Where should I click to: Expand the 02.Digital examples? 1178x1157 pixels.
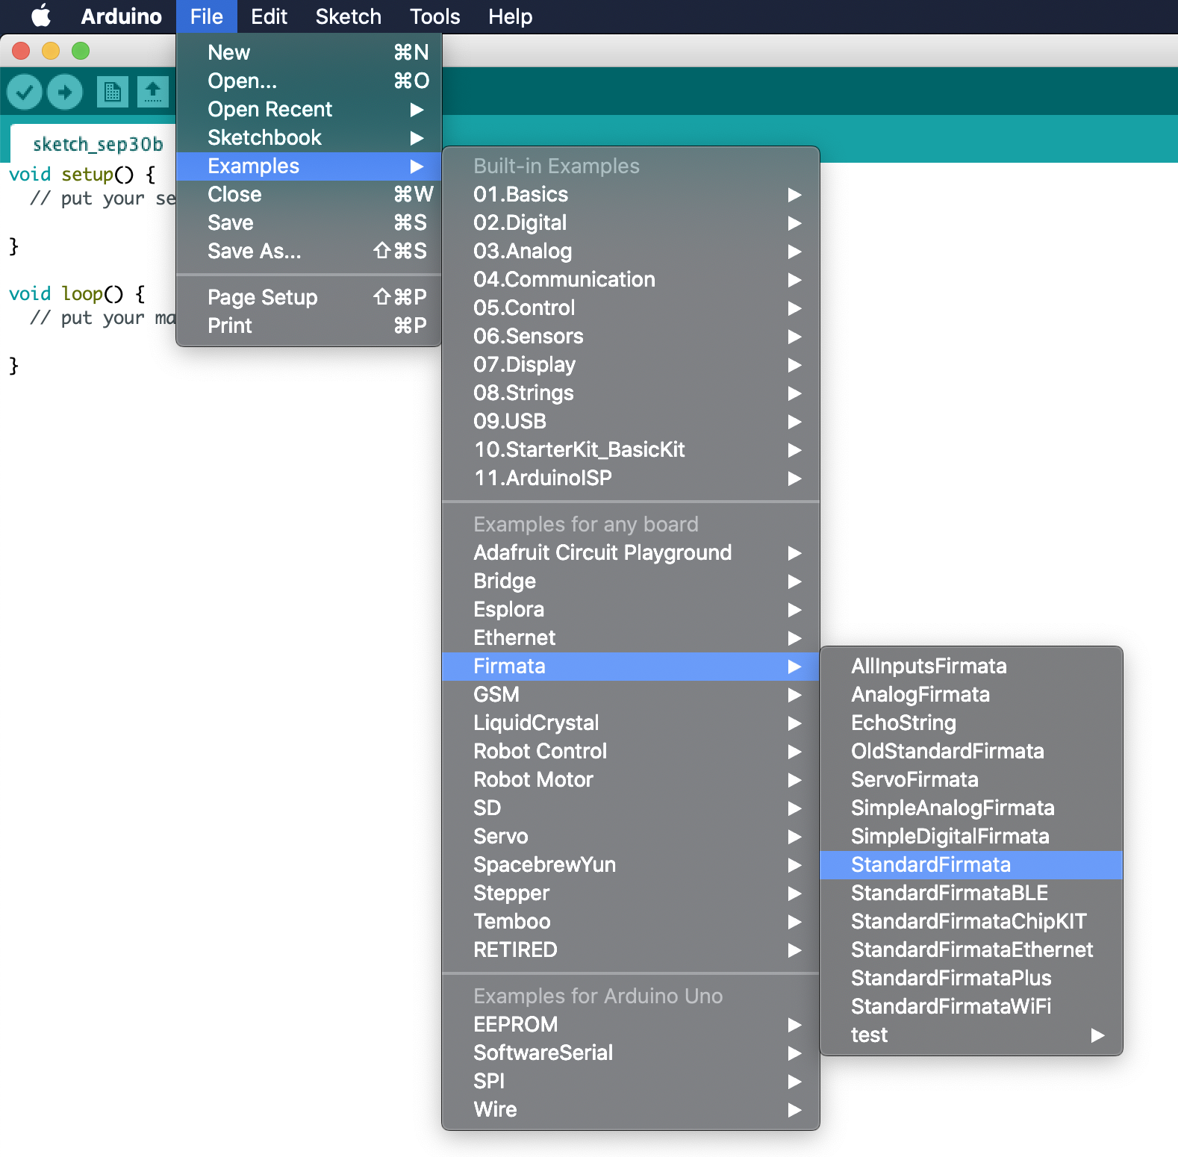click(631, 222)
